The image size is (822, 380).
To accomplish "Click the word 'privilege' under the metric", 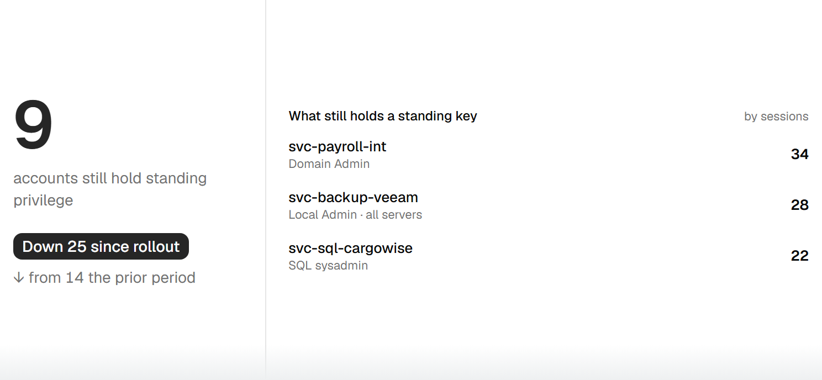I will click(43, 200).
